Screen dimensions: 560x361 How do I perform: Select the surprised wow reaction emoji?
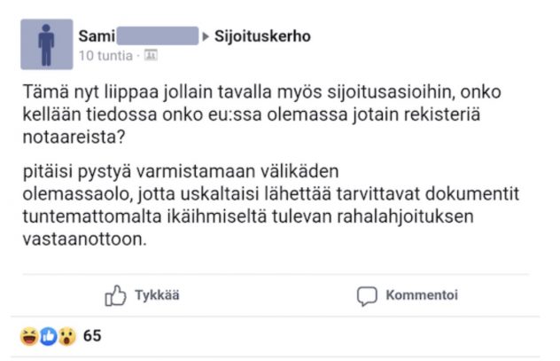pos(66,336)
